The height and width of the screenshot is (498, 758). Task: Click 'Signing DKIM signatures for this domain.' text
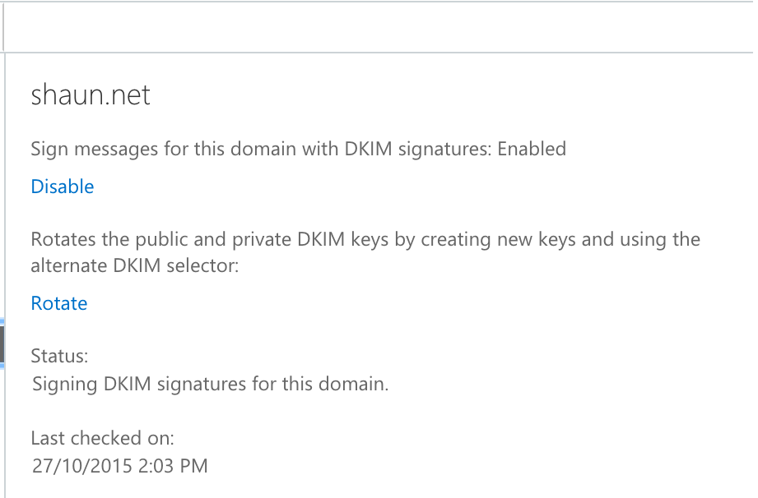[210, 384]
